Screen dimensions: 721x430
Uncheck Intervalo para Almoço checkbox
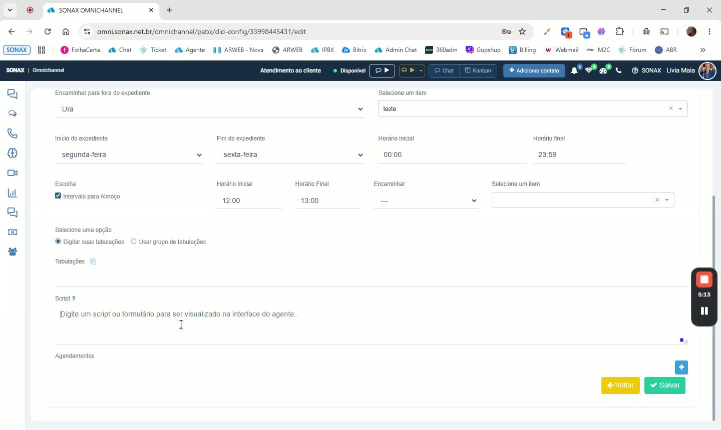pyautogui.click(x=58, y=196)
